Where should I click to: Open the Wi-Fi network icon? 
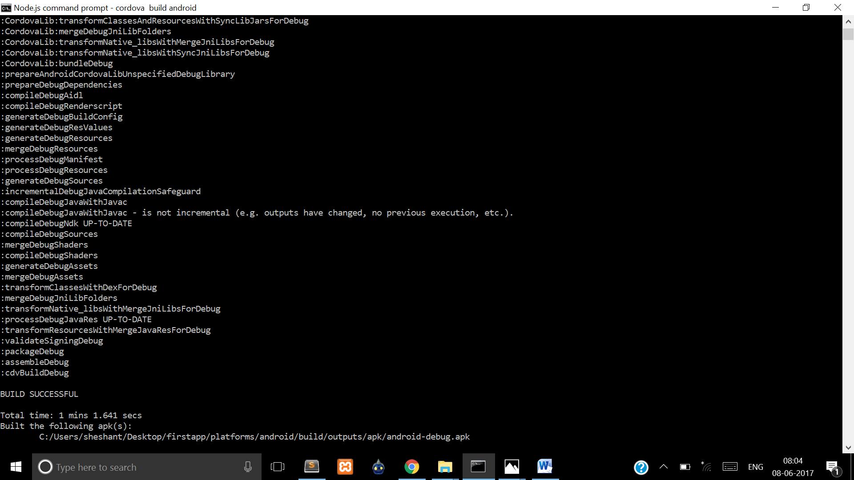[706, 466]
